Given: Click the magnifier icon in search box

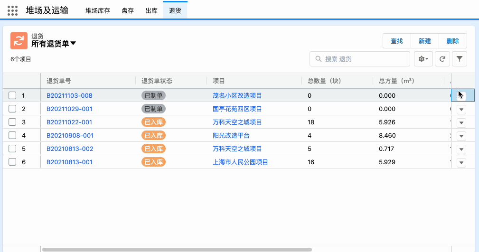Looking at the screenshot, I should [x=319, y=59].
